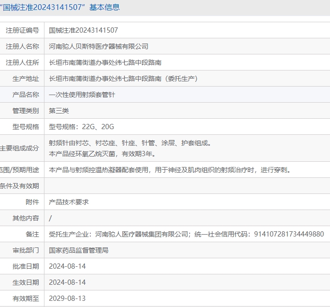Click the 有效期至 label
The width and height of the screenshot is (330, 307).
[26, 298]
